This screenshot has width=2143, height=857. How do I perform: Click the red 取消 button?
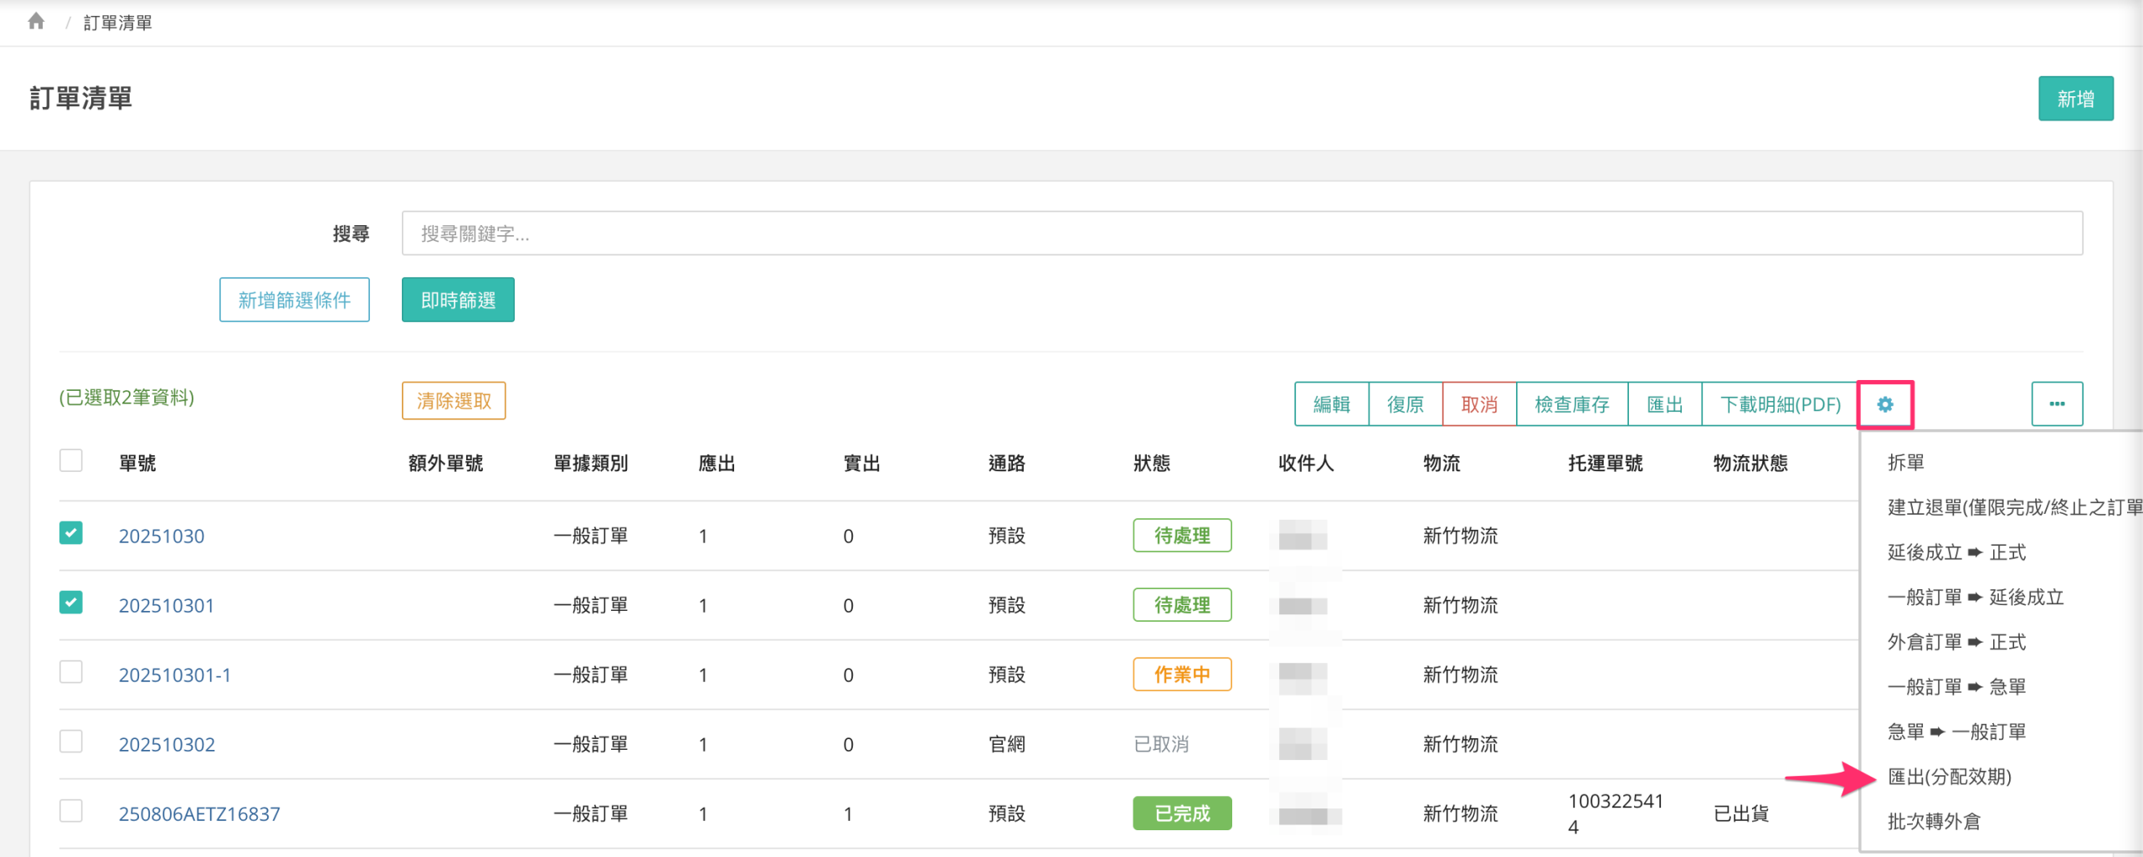1478,405
